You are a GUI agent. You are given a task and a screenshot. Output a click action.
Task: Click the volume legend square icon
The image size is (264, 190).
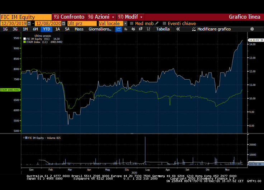(x=24, y=138)
